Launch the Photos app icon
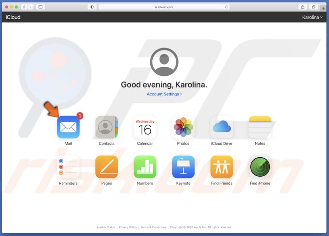Image resolution: width=329 pixels, height=236 pixels. 183,127
